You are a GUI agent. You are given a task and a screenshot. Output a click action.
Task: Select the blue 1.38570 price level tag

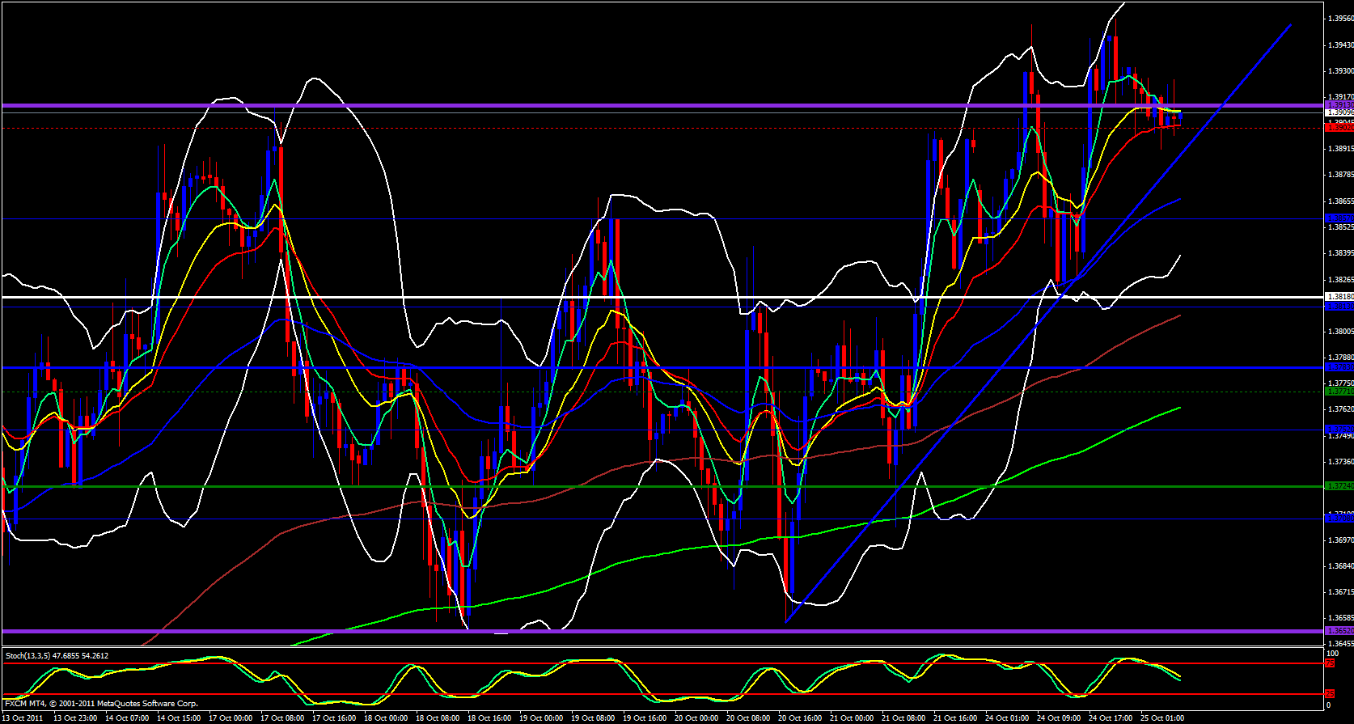coord(1339,218)
